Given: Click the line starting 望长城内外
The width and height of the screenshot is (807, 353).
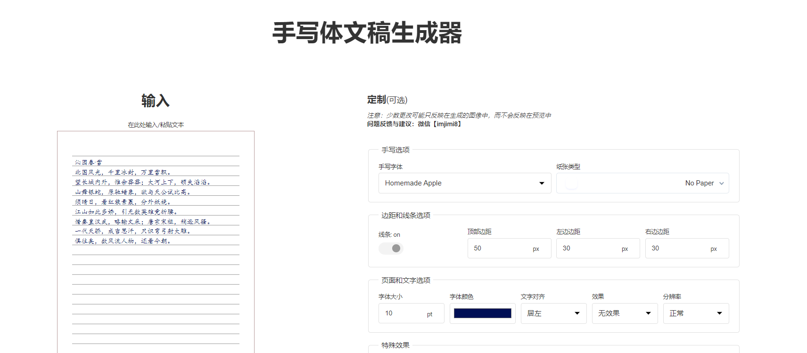Looking at the screenshot, I should 142,182.
